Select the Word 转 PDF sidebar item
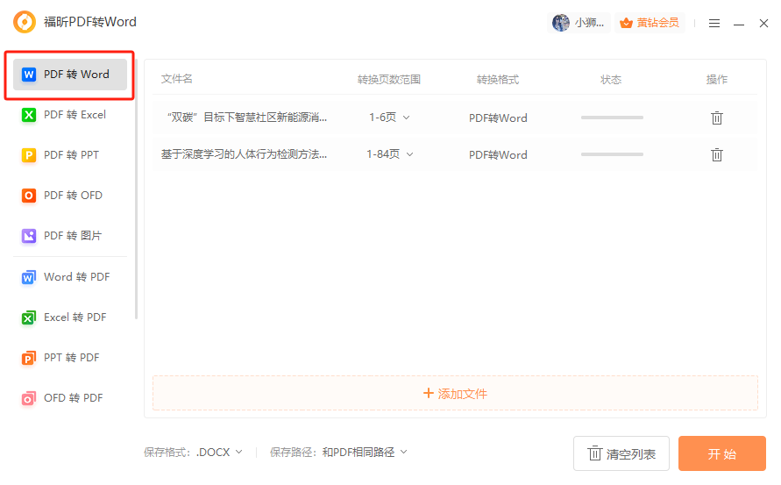Screen dimensions: 781x485 coord(70,277)
